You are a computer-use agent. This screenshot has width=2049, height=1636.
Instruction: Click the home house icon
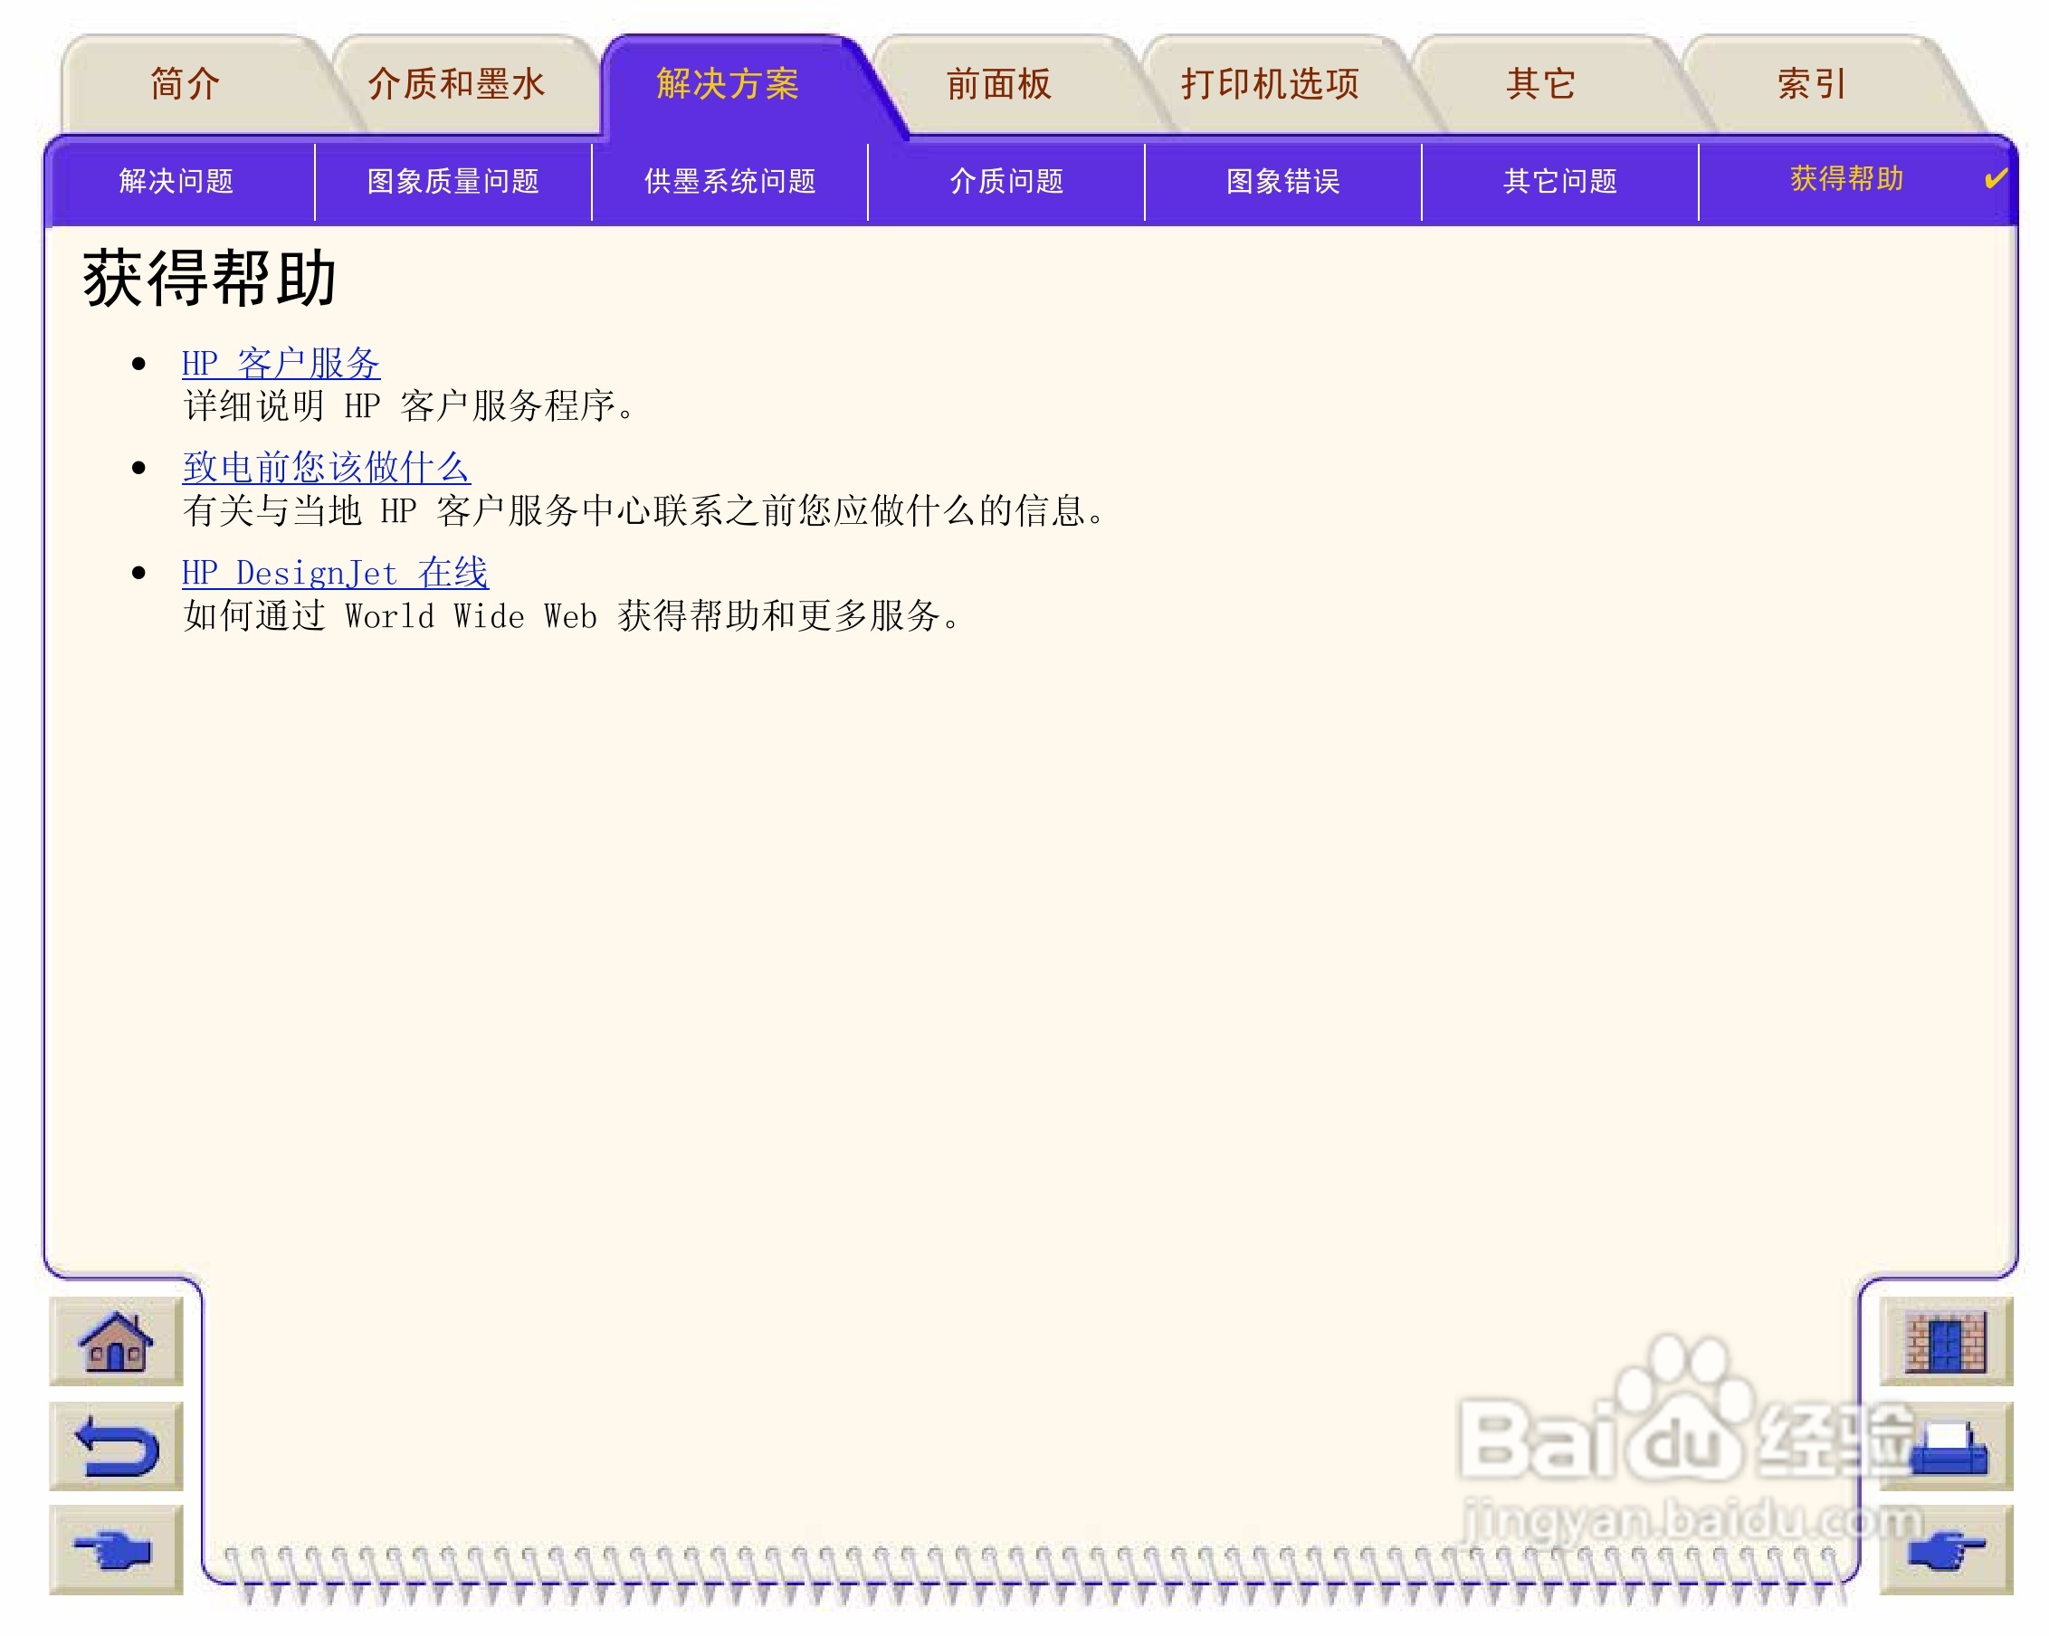coord(116,1342)
